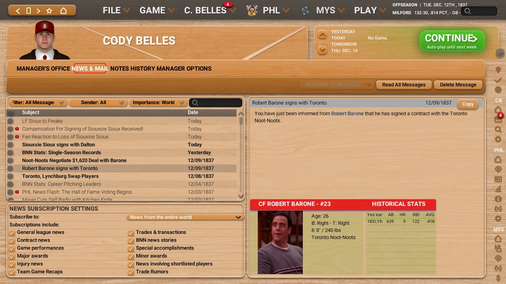Click the home icon under CB in sidebar
The height and width of the screenshot is (284, 506).
point(498,110)
